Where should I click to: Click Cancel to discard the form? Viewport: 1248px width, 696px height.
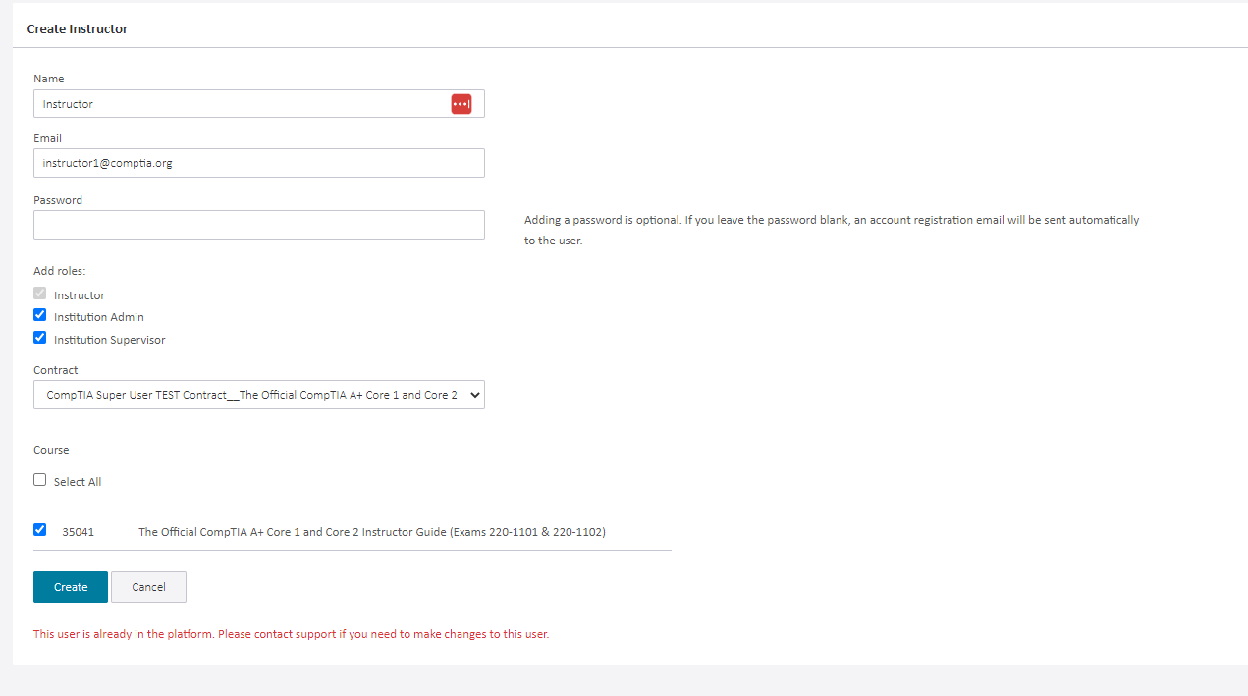148,586
